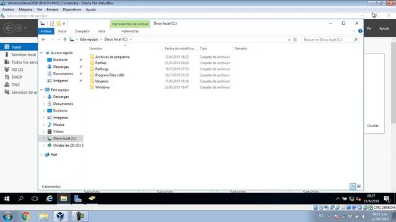This screenshot has width=396, height=222.
Task: Open the VirtualBox Entrada menu
Action: tap(52, 10)
